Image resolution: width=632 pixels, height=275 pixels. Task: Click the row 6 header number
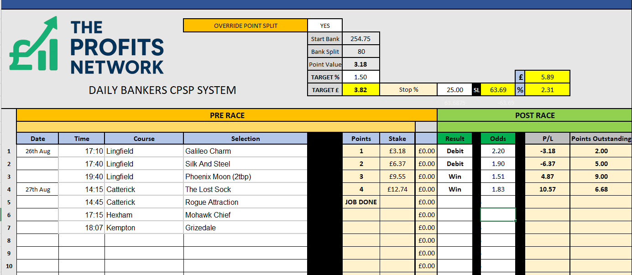[x=8, y=215]
